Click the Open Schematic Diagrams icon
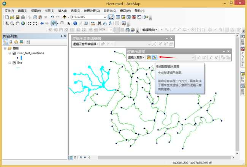This screenshot has width=247, height=167. 149,57
